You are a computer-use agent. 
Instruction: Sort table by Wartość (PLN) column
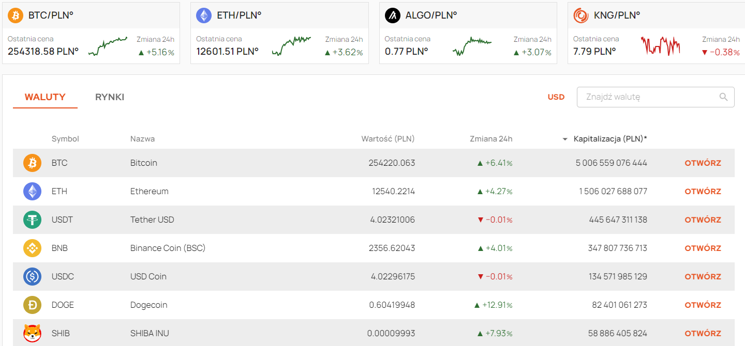388,139
